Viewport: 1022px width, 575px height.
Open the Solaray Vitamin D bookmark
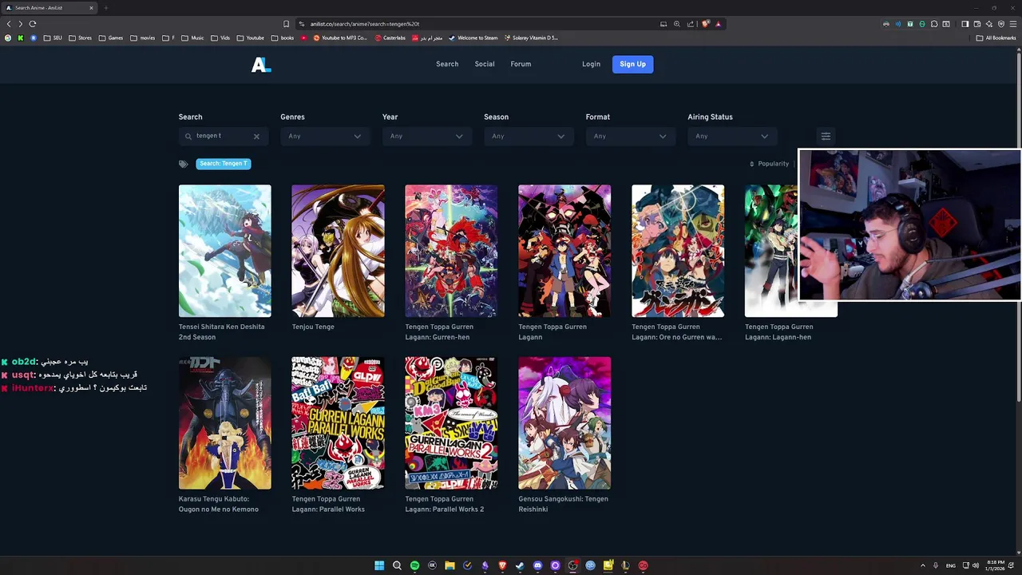531,38
